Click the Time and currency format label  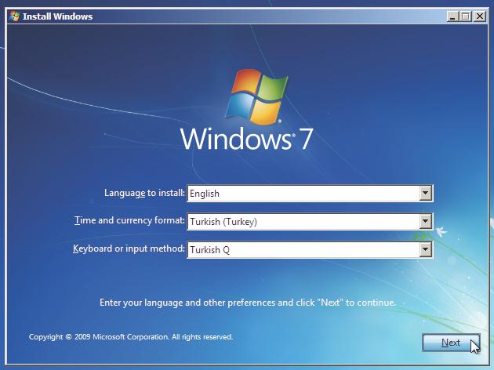(129, 220)
